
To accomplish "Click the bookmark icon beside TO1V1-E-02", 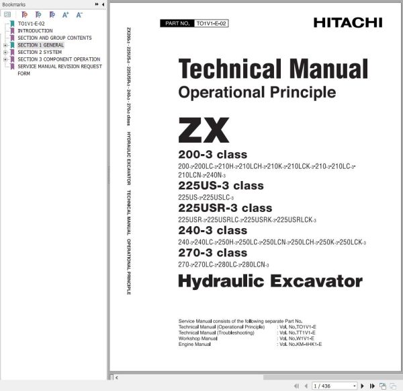I will tap(12, 24).
